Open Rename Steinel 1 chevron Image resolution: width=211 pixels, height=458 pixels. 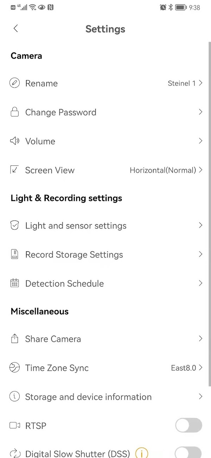coord(200,83)
